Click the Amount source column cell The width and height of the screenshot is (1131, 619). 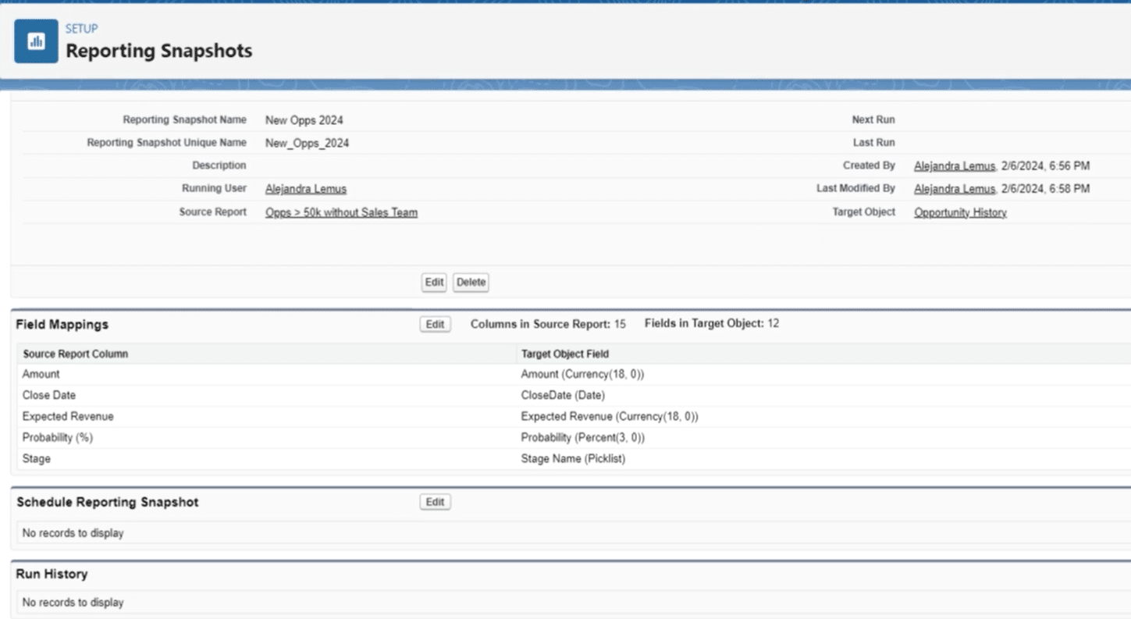click(x=41, y=374)
